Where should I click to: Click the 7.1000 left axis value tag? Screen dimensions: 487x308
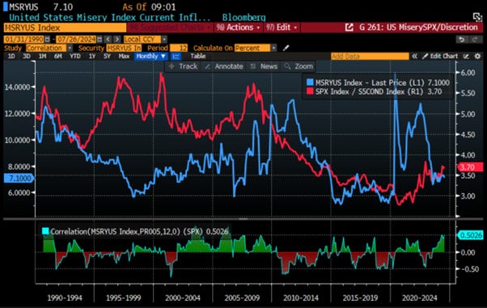coord(19,178)
